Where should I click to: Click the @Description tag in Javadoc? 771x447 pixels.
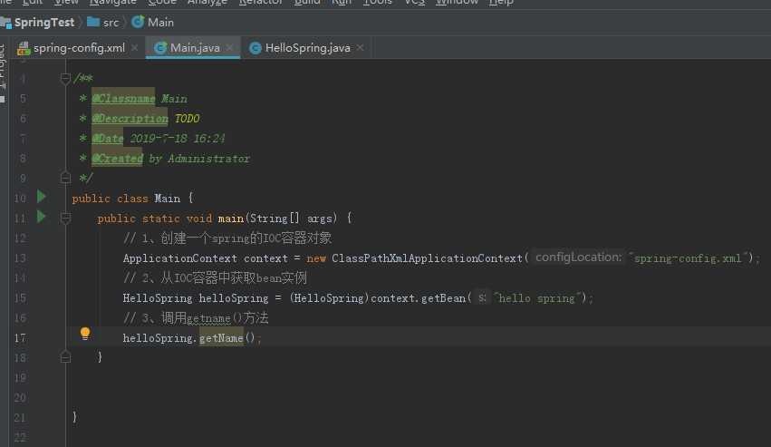[x=130, y=119]
